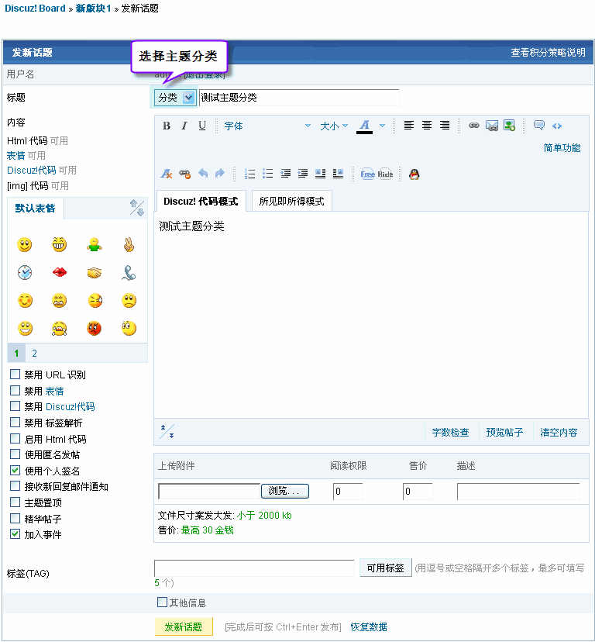Uncheck the 使用个人签名 checkbox
This screenshot has height=642, width=595.
[15, 471]
